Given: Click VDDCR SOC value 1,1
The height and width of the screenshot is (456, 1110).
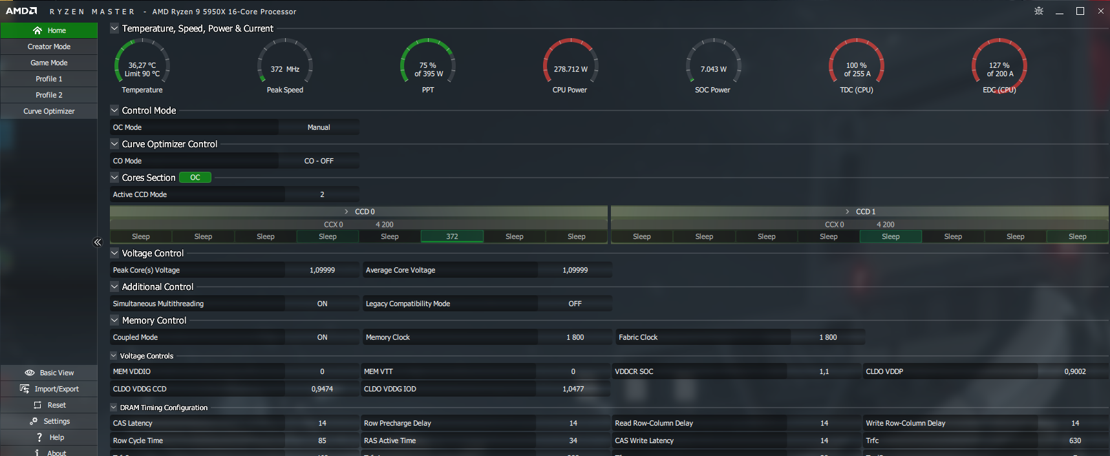Looking at the screenshot, I should pos(824,371).
